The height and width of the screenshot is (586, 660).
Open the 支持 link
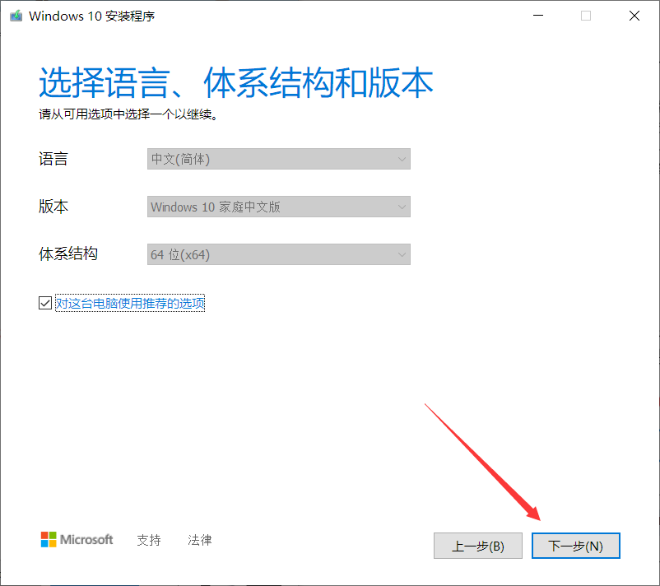148,540
